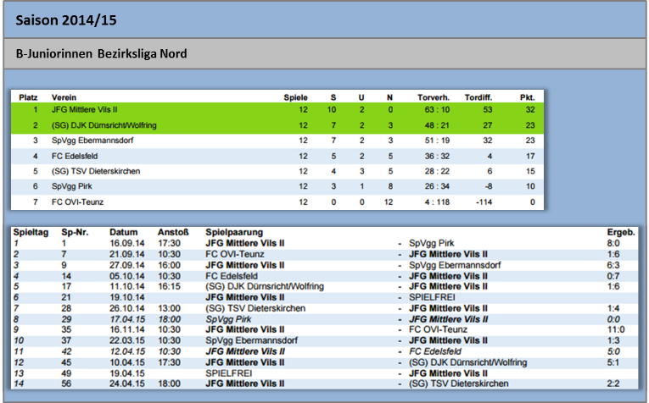The height and width of the screenshot is (403, 649).
Task: Click the 'Saison 2014/15' heading
Action: pos(66,20)
